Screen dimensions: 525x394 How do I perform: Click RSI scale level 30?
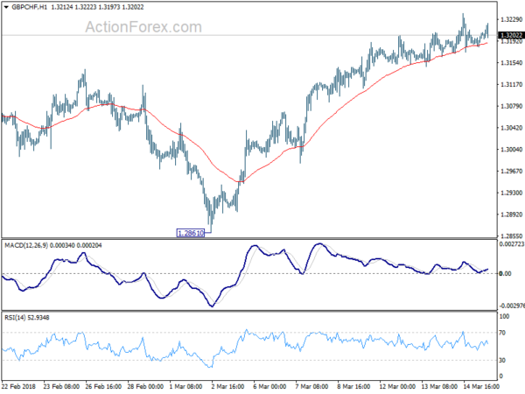[502, 360]
